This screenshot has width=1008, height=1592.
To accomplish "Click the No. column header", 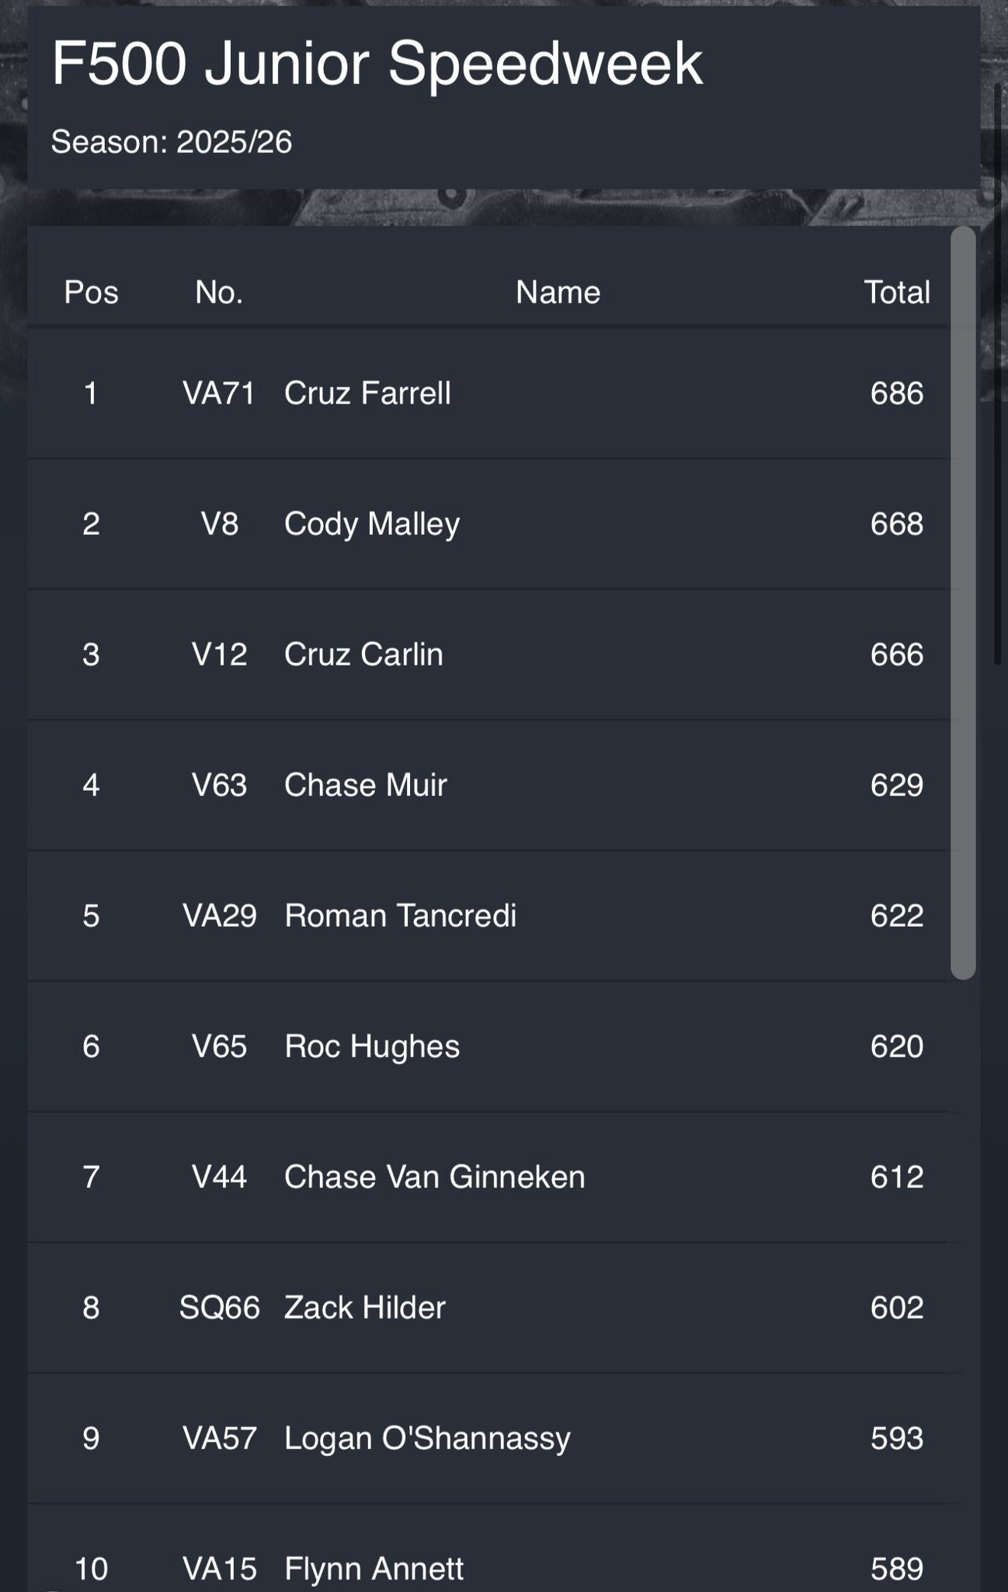I will click(219, 292).
